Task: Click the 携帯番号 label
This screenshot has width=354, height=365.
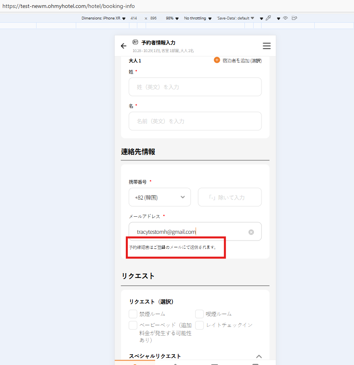Action: [138, 182]
